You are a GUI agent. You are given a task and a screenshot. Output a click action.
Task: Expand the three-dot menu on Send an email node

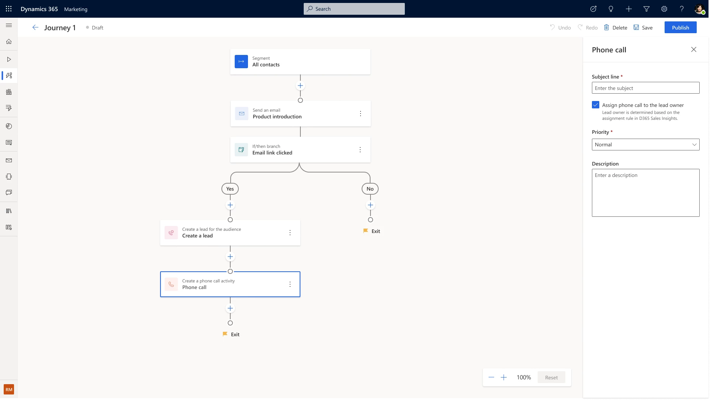(x=361, y=113)
